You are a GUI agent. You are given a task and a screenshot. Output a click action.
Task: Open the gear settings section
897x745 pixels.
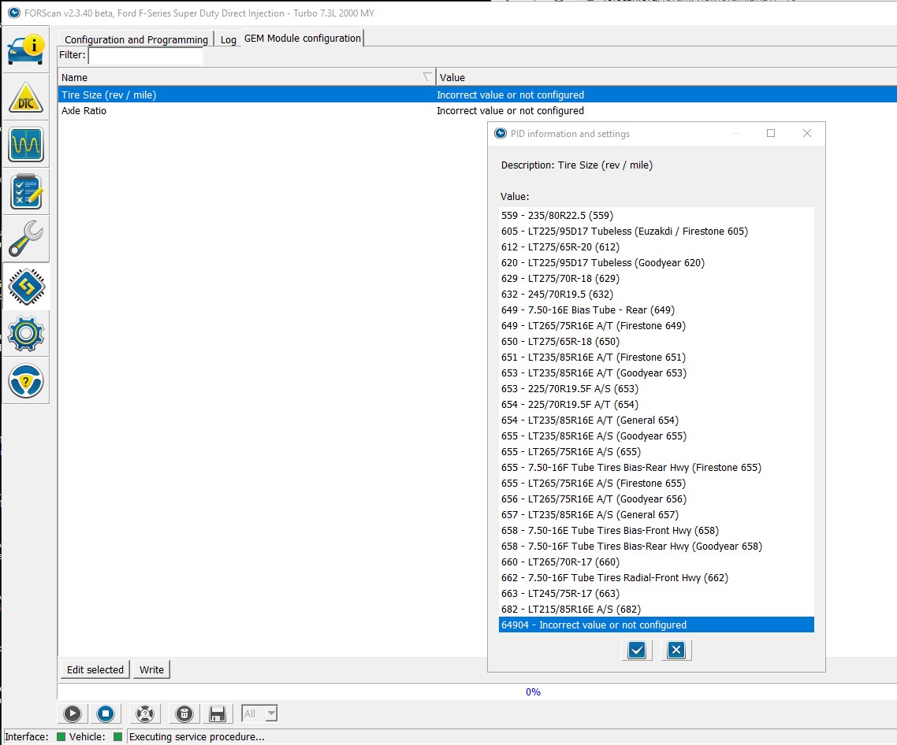click(26, 334)
